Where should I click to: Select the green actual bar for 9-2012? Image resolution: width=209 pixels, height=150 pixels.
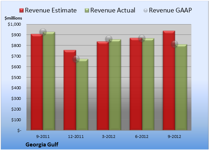(181, 87)
